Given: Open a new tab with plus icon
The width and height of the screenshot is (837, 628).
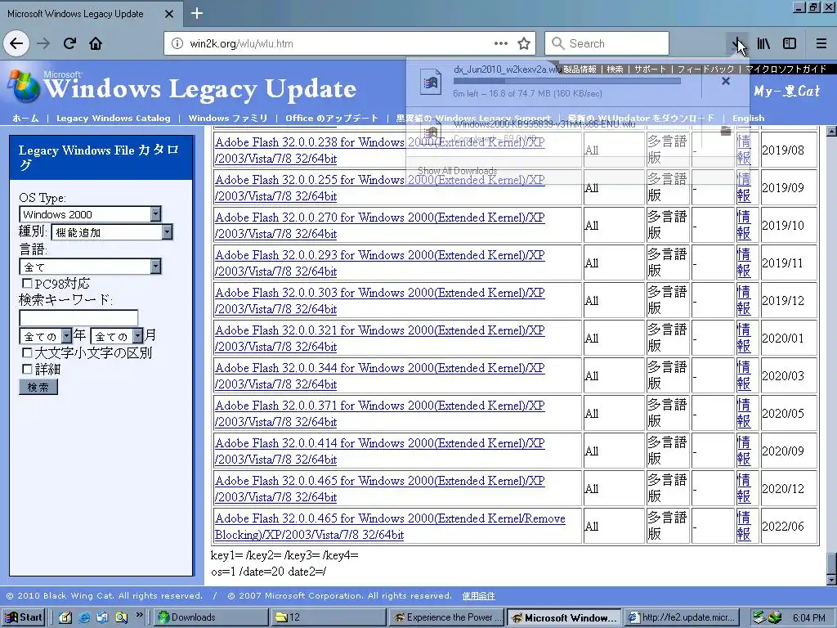Looking at the screenshot, I should [x=196, y=13].
